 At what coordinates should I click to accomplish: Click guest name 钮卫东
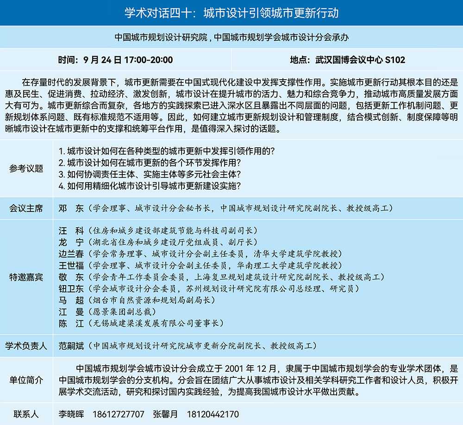pyautogui.click(x=71, y=288)
